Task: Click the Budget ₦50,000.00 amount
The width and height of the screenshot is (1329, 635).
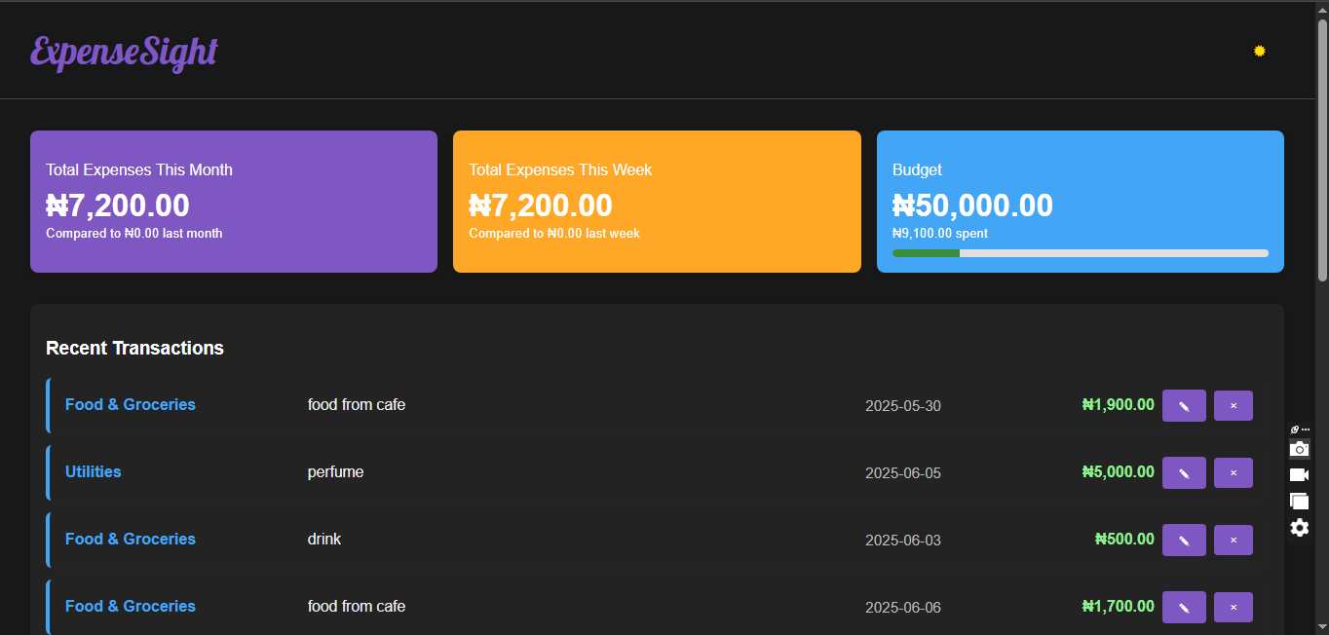Action: (x=972, y=205)
